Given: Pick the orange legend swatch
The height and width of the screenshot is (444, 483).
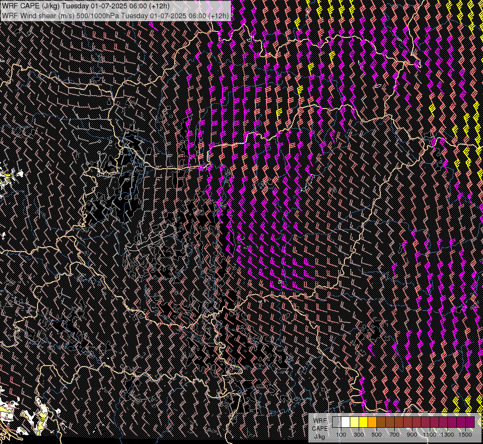Looking at the screenshot, I should click(x=372, y=422).
